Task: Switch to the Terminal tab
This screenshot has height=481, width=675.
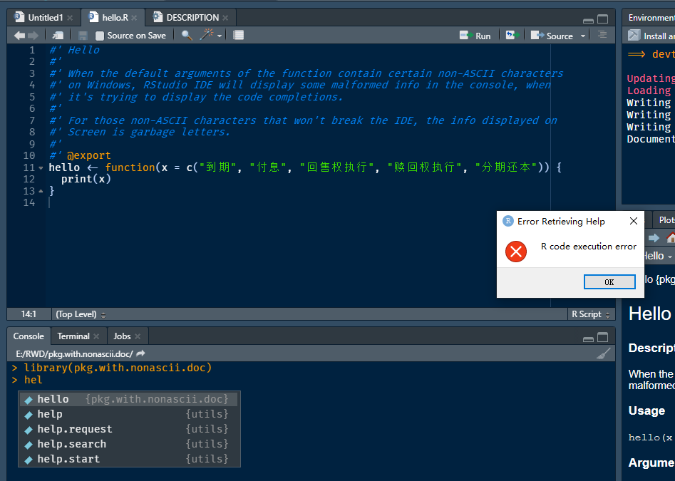Action: [x=73, y=336]
